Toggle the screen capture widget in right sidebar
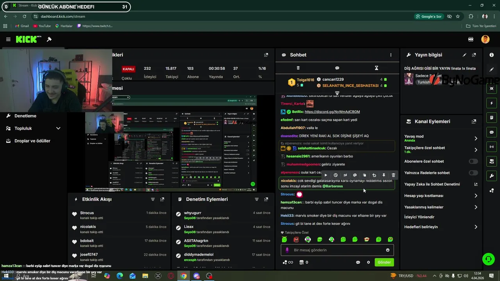 coord(491,89)
